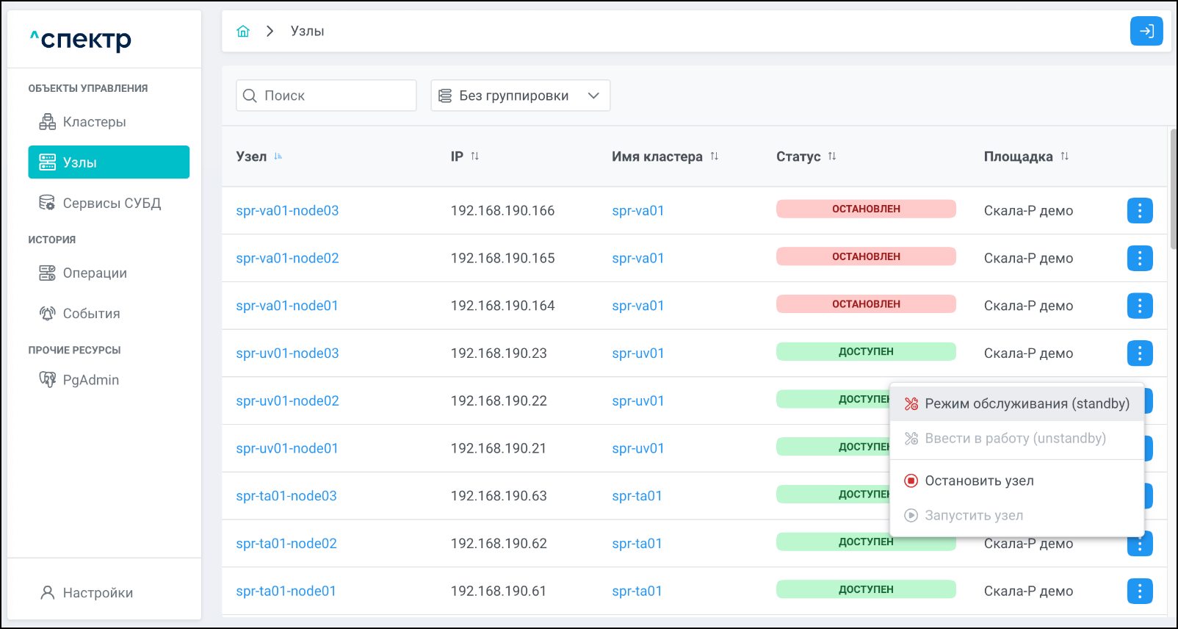Viewport: 1178px width, 629px height.
Task: Open Кластеры in the sidebar
Action: click(x=94, y=122)
